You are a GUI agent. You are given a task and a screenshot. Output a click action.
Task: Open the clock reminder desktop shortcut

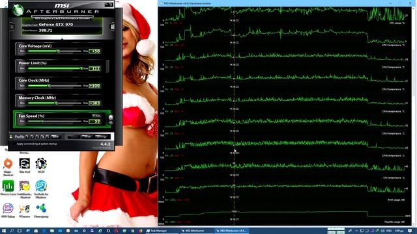pos(25,189)
